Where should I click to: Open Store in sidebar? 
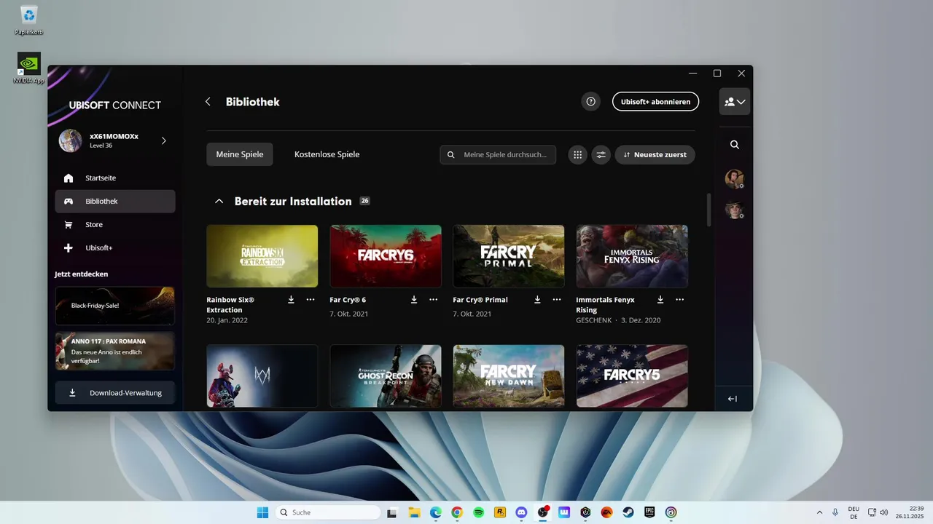pyautogui.click(x=115, y=225)
